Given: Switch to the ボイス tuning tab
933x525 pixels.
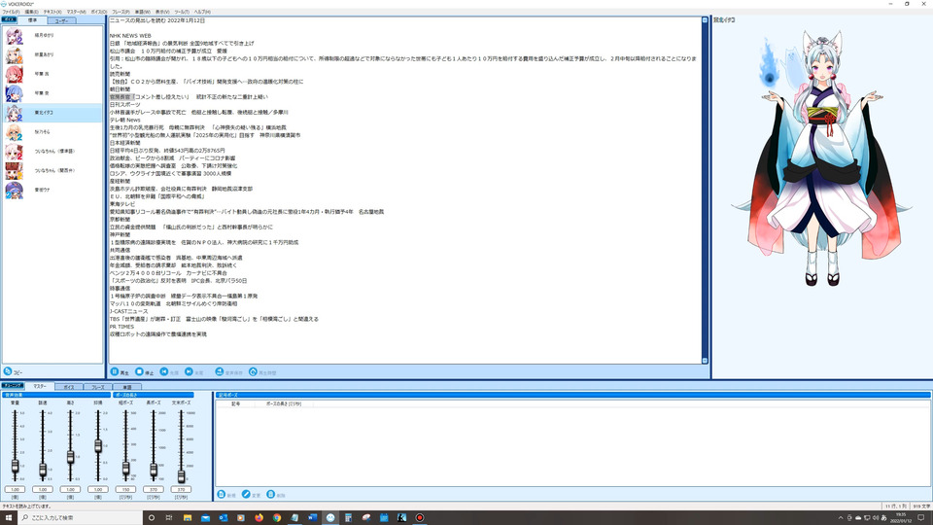Looking at the screenshot, I should [69, 387].
